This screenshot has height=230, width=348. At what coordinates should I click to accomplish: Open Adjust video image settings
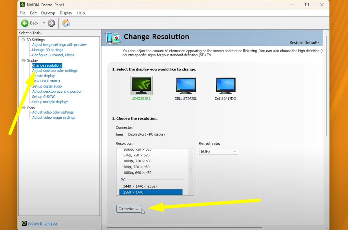click(54, 118)
